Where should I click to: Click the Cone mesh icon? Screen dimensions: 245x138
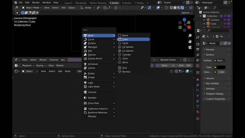click(120, 59)
